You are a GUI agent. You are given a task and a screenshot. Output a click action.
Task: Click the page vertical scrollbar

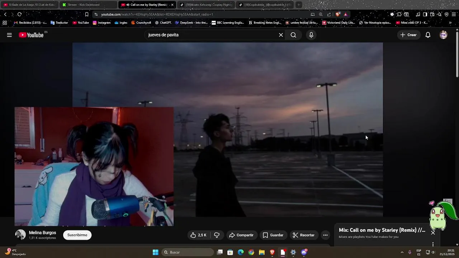pos(457,54)
